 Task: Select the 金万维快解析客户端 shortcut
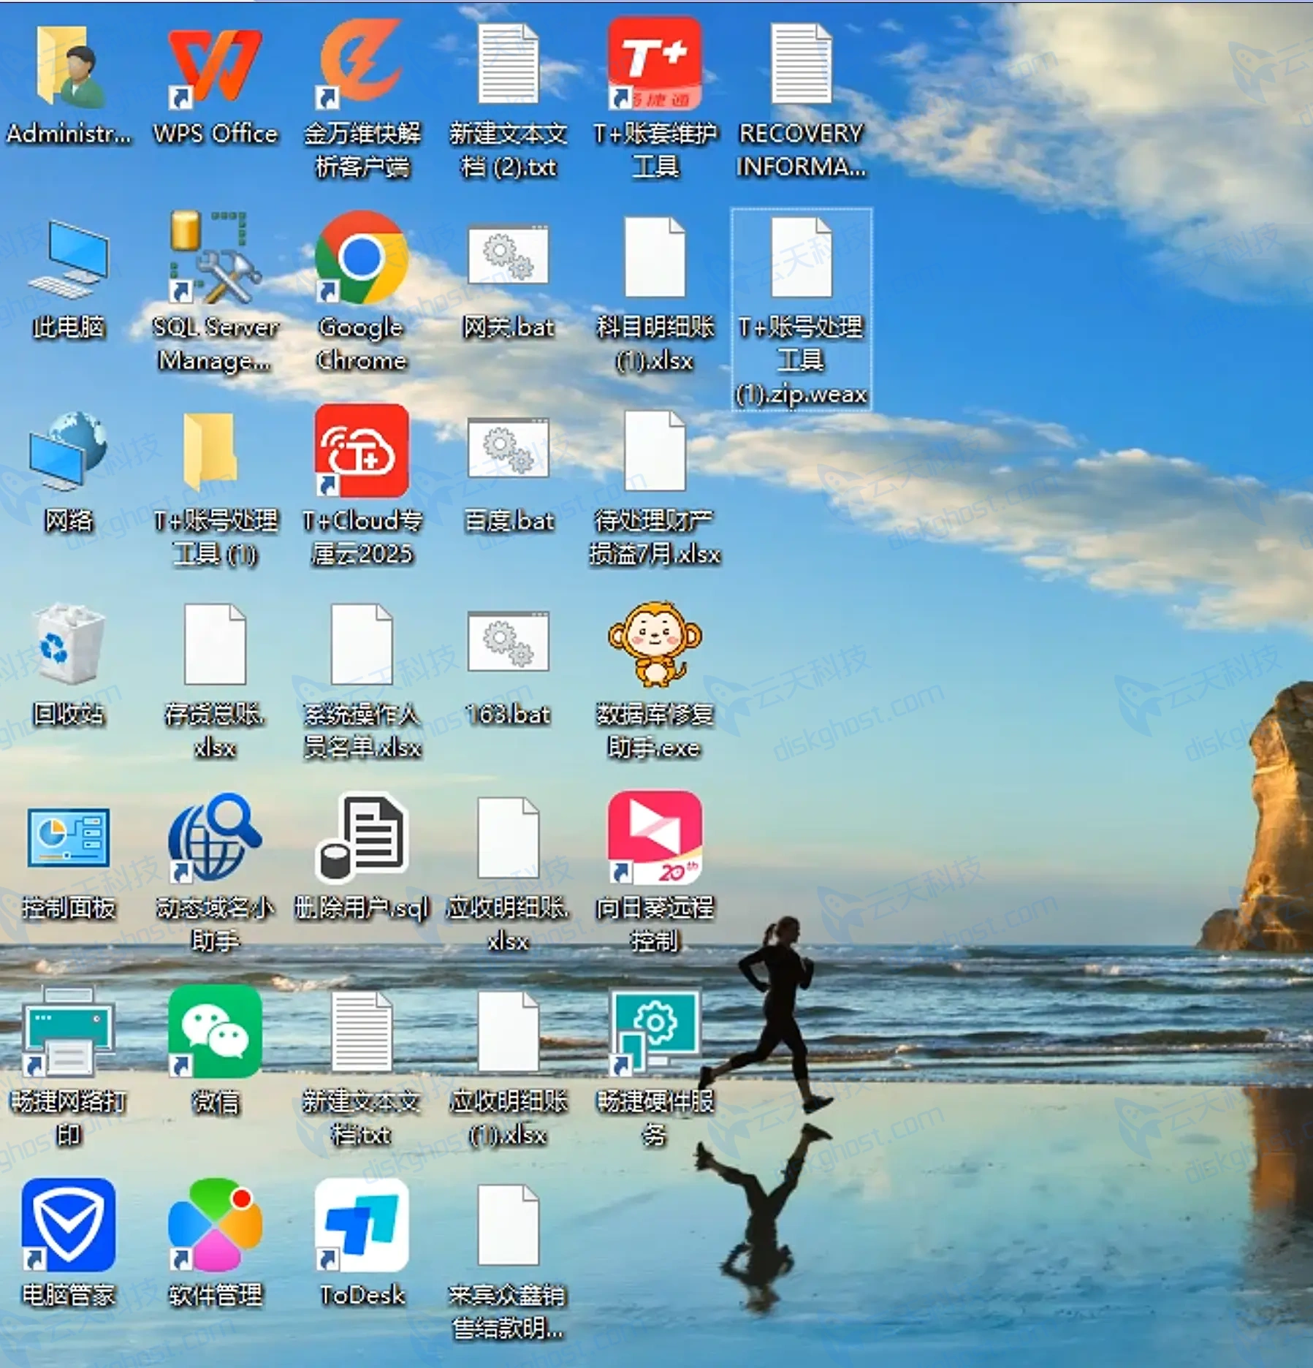tap(361, 66)
